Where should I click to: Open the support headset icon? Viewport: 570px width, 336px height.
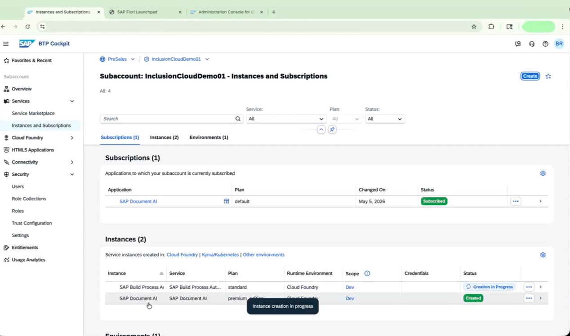532,44
